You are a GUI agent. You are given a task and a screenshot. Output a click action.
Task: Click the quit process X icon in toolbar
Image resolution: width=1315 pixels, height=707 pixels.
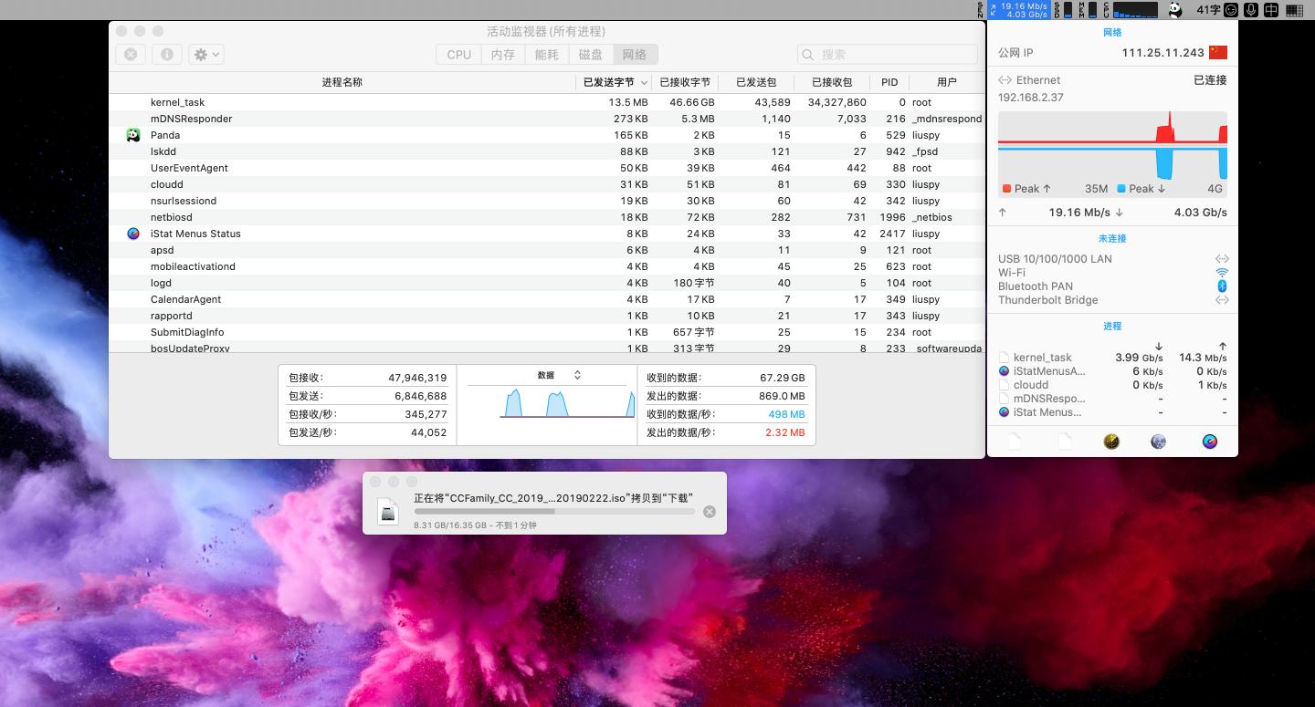[x=130, y=54]
